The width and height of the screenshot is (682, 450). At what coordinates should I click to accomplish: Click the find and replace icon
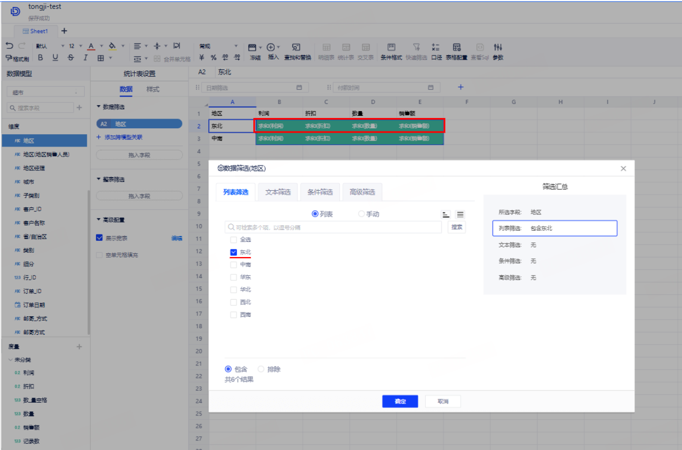(x=297, y=47)
